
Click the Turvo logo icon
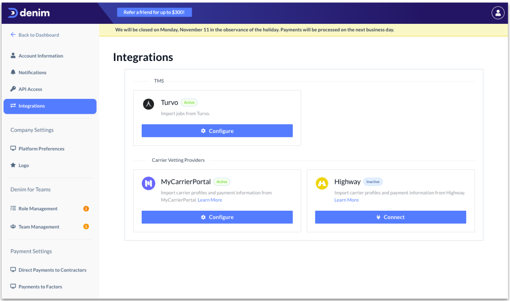click(148, 104)
